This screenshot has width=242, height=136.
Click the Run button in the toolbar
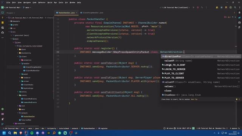(x=193, y=8)
